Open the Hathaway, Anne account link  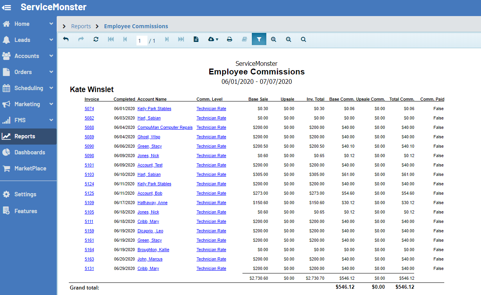coord(153,203)
